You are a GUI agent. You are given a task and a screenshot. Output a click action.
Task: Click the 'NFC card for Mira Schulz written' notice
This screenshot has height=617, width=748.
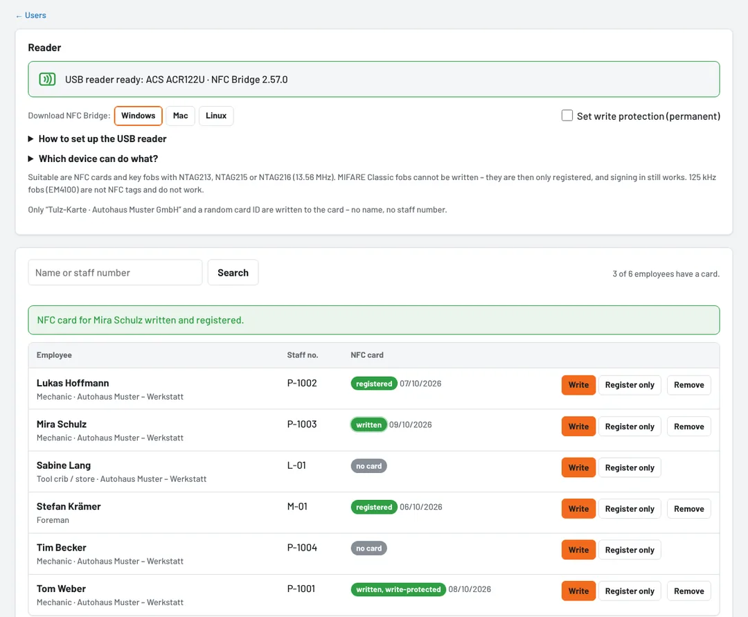pyautogui.click(x=374, y=320)
